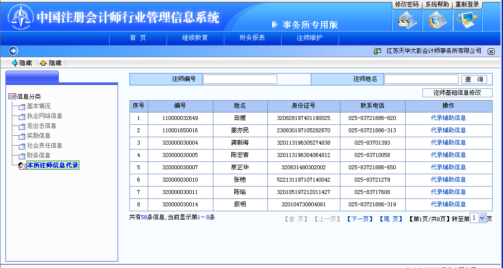The height and width of the screenshot is (268, 503).
Task: Hide the top banner with yellow arrow
Action: pyautogui.click(x=51, y=63)
